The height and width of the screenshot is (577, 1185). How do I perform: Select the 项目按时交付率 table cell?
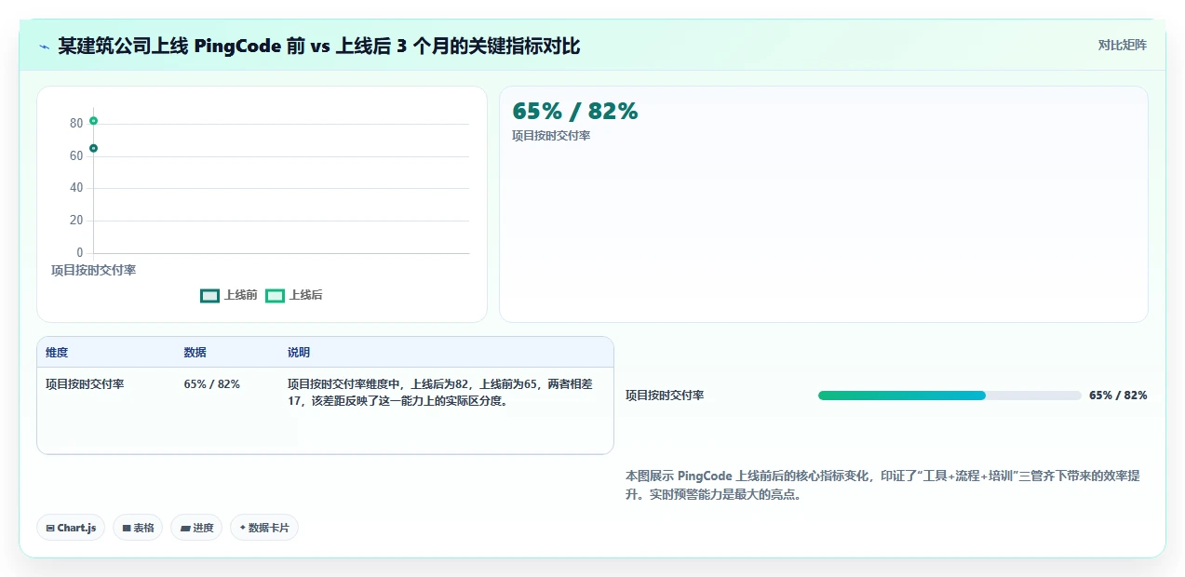[85, 384]
